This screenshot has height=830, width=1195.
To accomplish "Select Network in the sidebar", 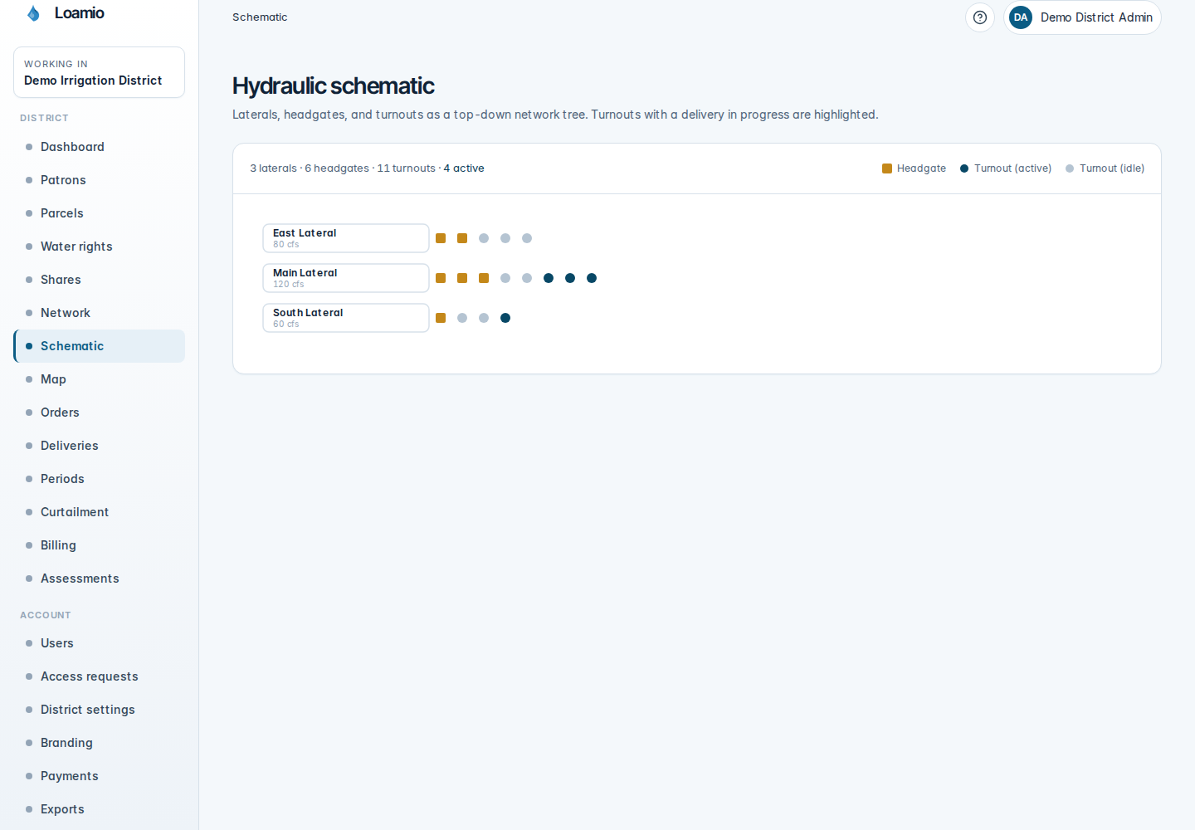I will [x=99, y=313].
